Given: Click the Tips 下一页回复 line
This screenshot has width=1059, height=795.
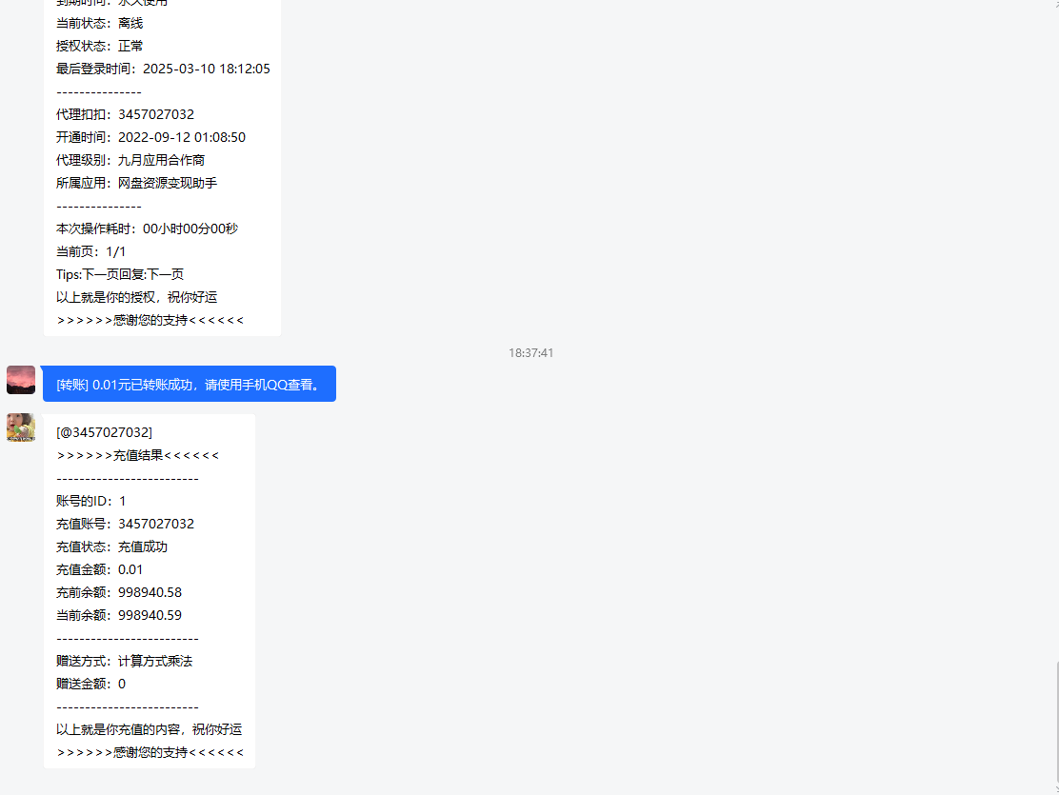Looking at the screenshot, I should [120, 274].
